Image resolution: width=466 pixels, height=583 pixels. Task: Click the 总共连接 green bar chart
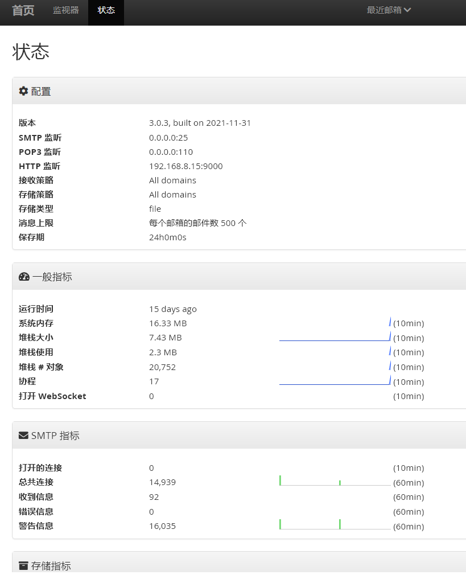(x=335, y=482)
